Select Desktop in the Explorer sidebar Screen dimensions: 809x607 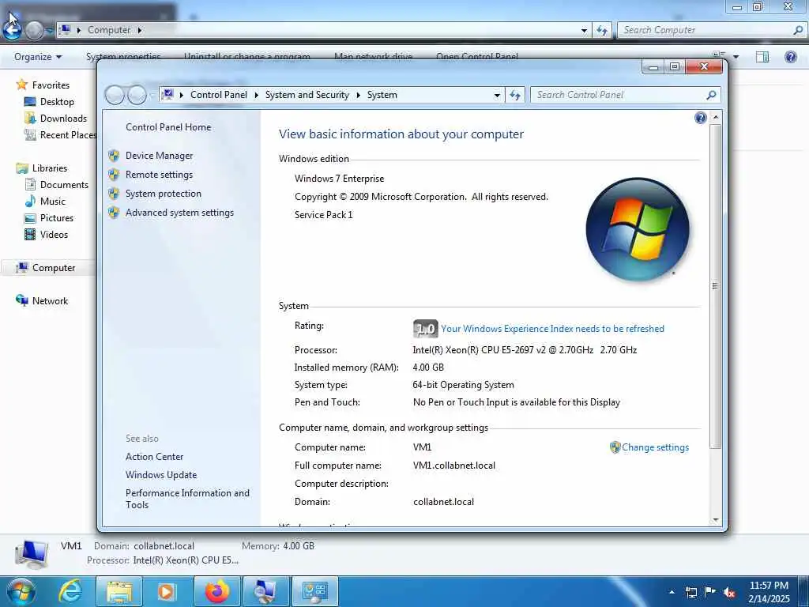pos(57,102)
